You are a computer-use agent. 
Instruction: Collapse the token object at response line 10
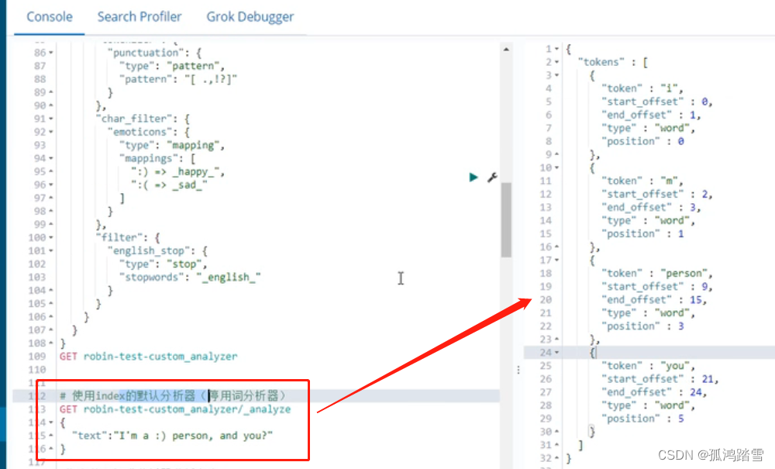pyautogui.click(x=556, y=168)
